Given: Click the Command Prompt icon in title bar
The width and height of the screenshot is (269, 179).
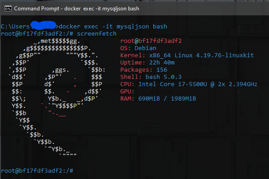Looking at the screenshot, I should click(8, 9).
